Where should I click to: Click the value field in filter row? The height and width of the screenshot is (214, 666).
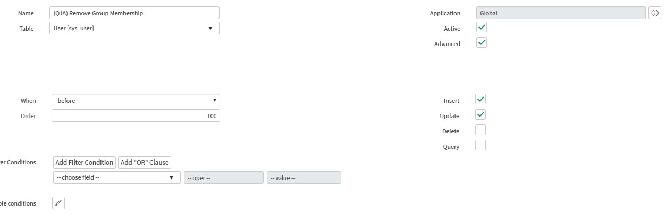click(x=304, y=177)
